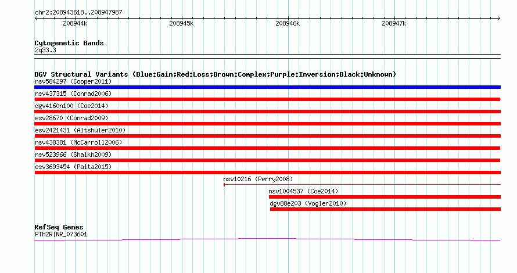Select the red bar under esv28670
The height and width of the screenshot is (273, 517).
coord(267,124)
